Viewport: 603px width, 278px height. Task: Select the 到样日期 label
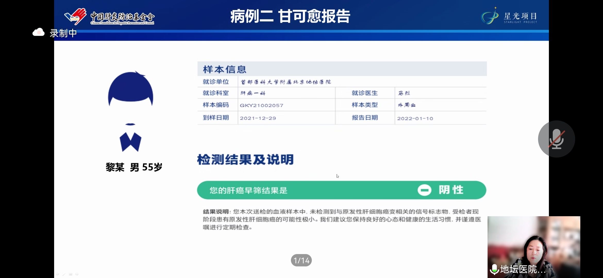tap(216, 118)
